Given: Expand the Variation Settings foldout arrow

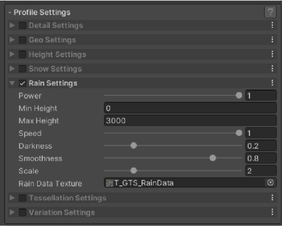Looking at the screenshot, I should (12, 212).
